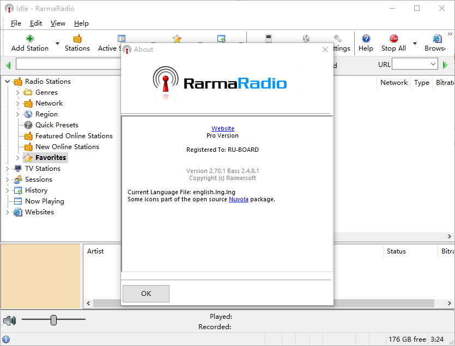Click the speaker mute icon
Screen dimensions: 455x346
[9, 320]
